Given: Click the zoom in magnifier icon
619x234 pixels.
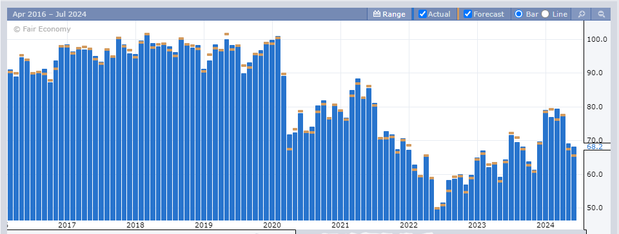Looking at the screenshot, I should point(581,14).
